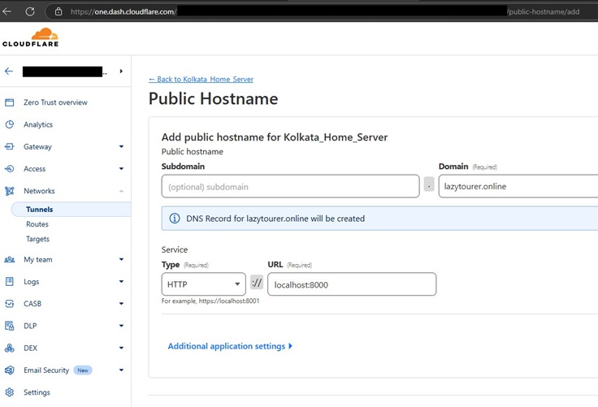The height and width of the screenshot is (407, 598).
Task: Click the back arrow beside account name
Action: (9, 71)
